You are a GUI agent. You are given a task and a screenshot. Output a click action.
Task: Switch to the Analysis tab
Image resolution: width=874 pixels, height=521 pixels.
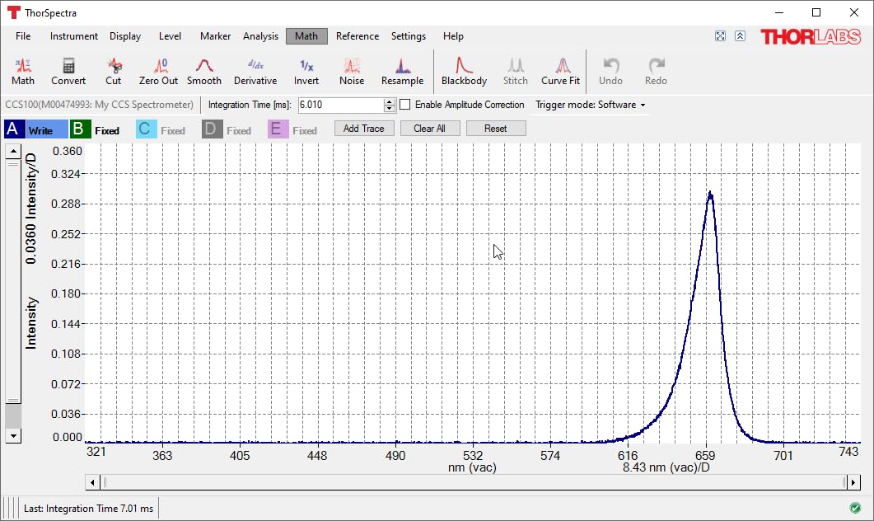(260, 36)
